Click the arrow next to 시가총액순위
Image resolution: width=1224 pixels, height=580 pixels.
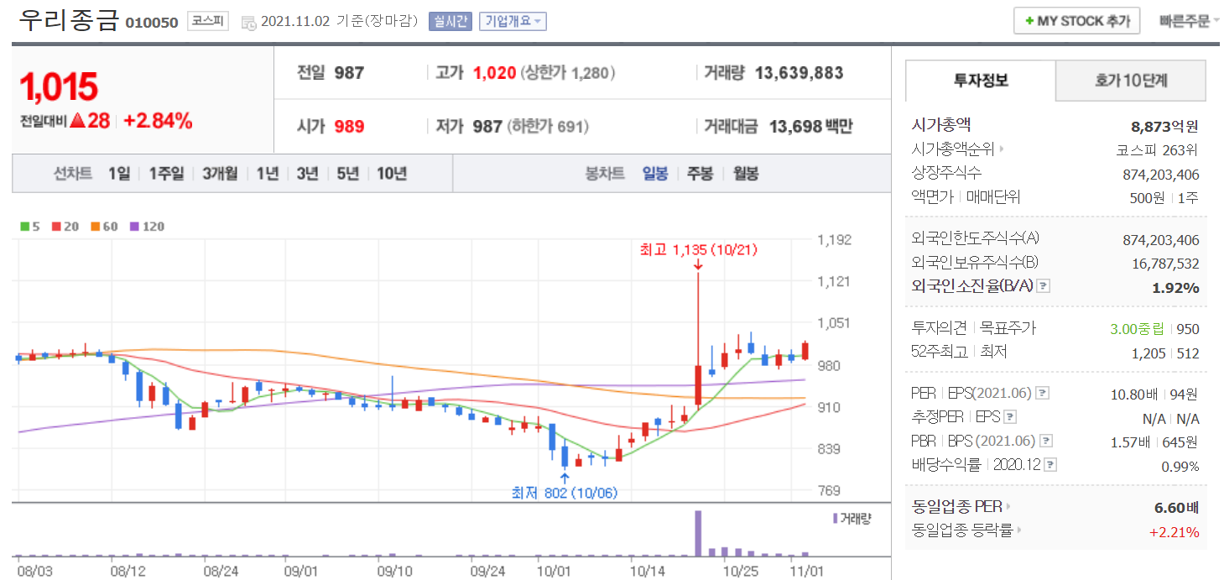[1001, 150]
